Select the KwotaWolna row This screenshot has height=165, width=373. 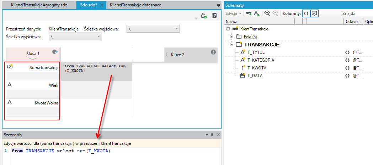(x=32, y=107)
